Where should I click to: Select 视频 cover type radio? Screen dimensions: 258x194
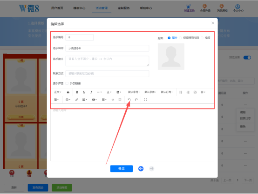pyautogui.click(x=202, y=38)
